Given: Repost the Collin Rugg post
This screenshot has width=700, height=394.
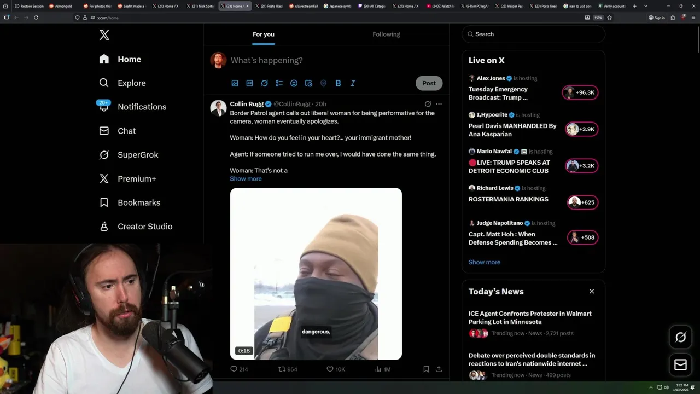Looking at the screenshot, I should tap(288, 369).
